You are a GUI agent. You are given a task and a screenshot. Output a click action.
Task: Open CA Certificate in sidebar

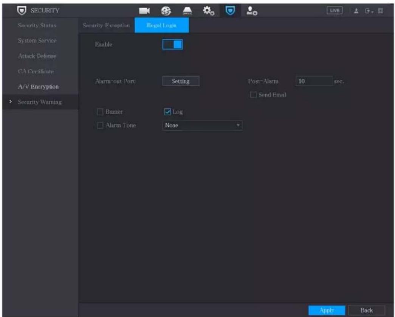(x=36, y=71)
